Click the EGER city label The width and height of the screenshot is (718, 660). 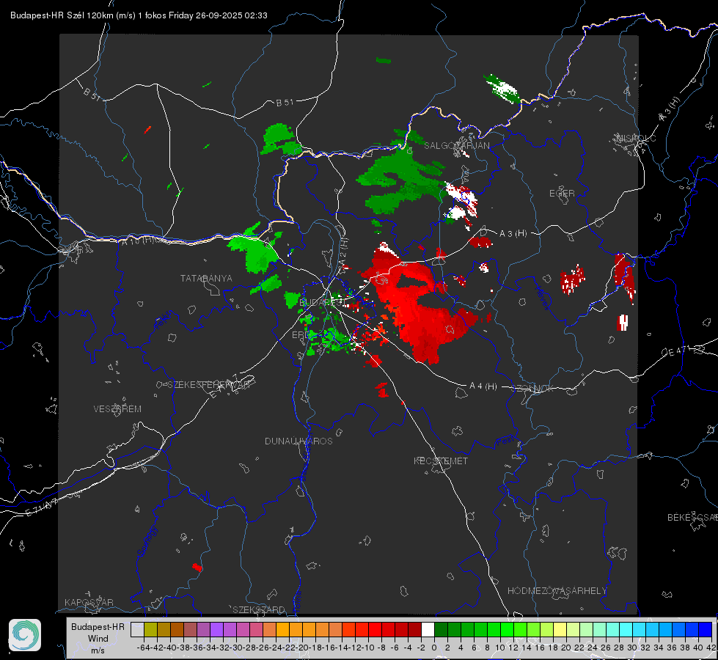coord(562,194)
